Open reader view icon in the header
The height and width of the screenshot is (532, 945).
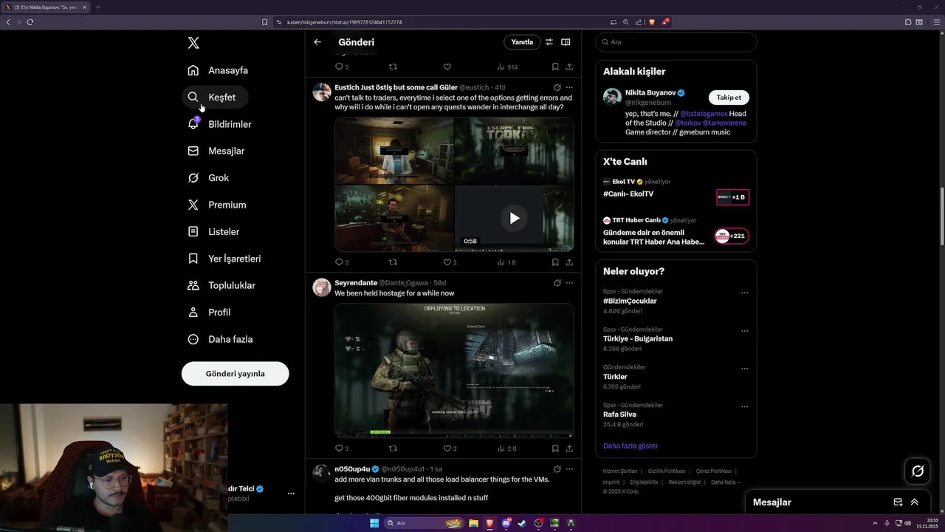(566, 42)
